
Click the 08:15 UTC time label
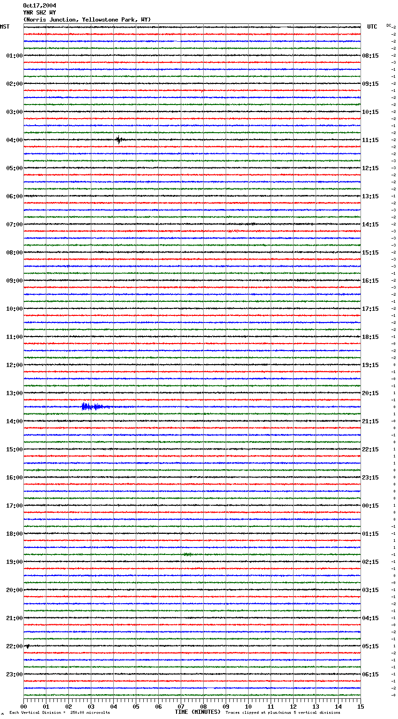[x=370, y=56]
